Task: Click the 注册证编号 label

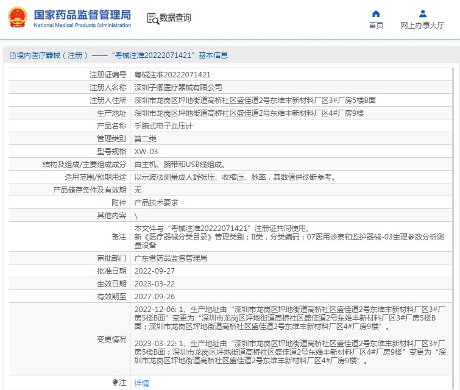Action: click(x=108, y=75)
